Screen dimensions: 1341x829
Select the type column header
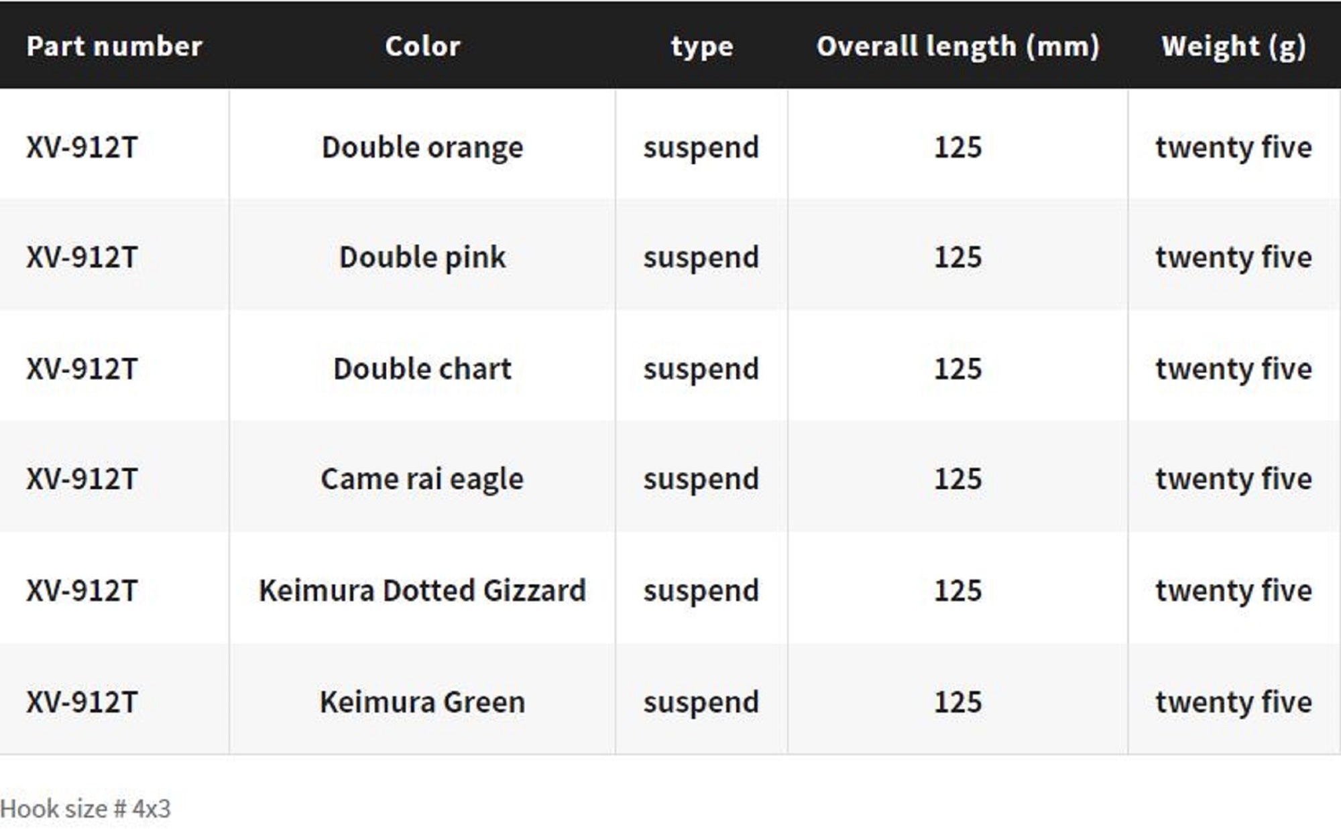pos(701,46)
